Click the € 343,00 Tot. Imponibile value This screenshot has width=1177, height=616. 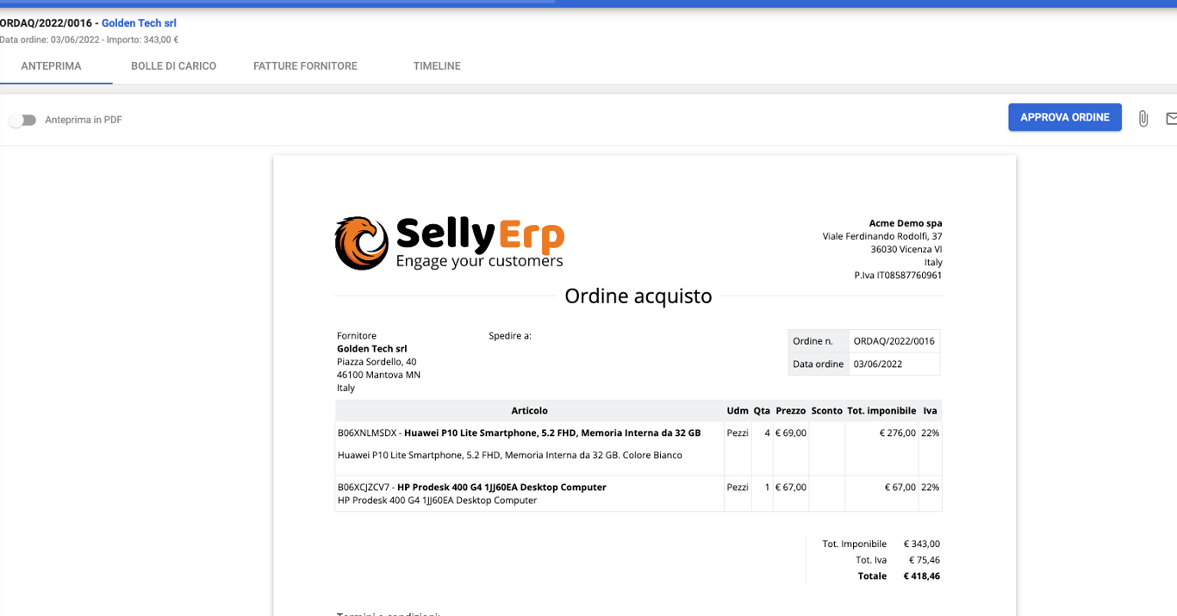tap(921, 544)
